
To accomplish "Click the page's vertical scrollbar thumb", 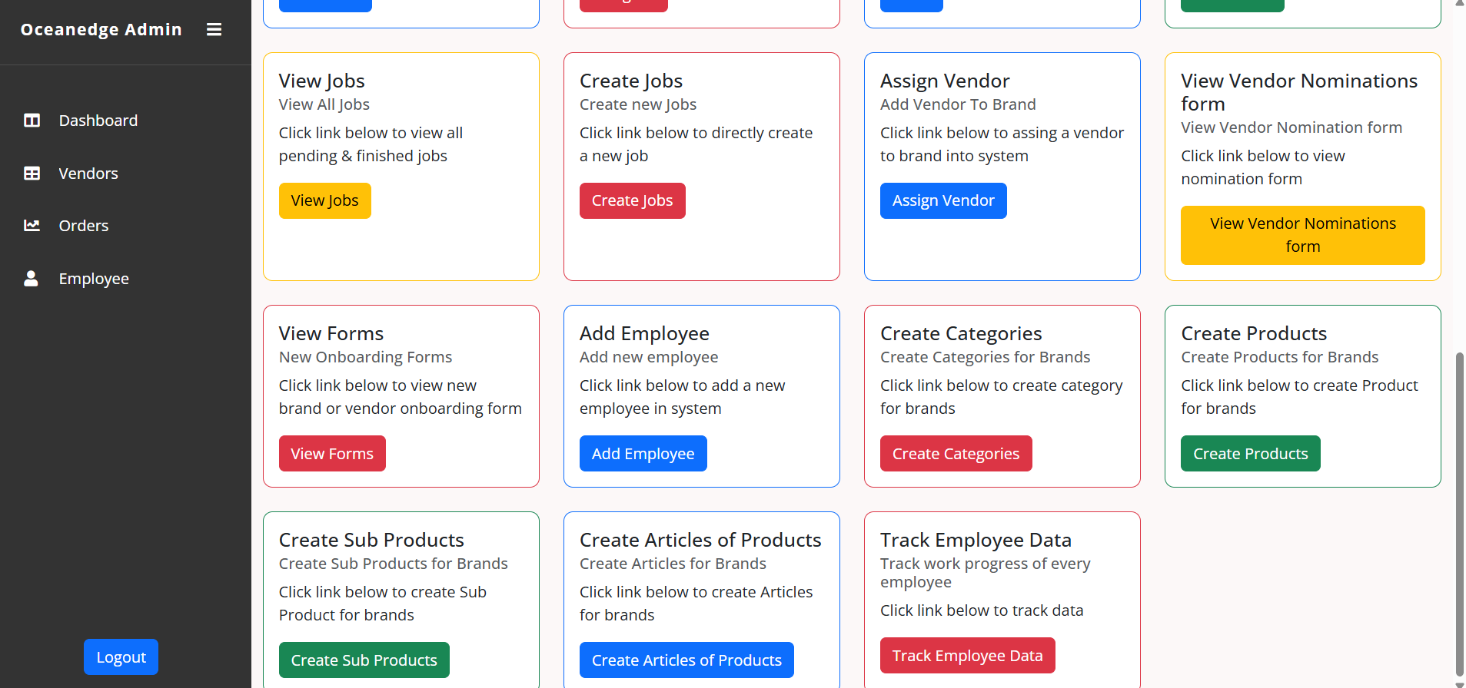I will point(1459,514).
